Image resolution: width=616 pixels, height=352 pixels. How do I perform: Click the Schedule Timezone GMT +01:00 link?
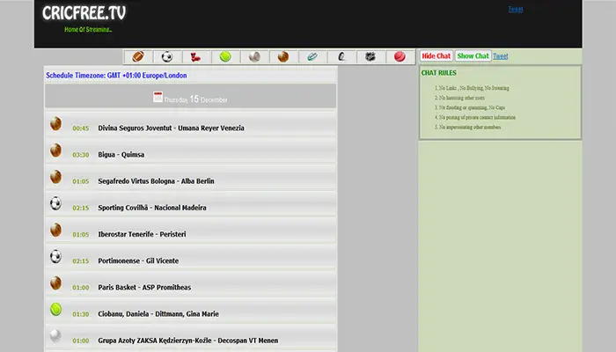click(116, 75)
